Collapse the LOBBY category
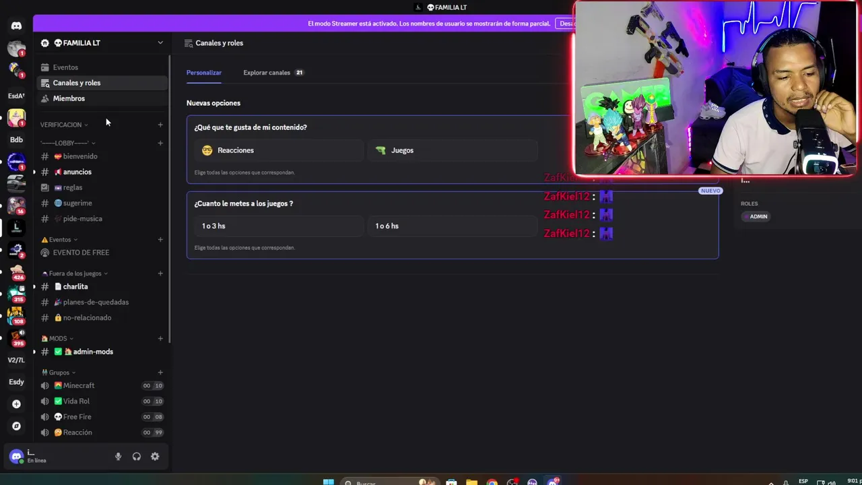The width and height of the screenshot is (862, 485). (68, 143)
